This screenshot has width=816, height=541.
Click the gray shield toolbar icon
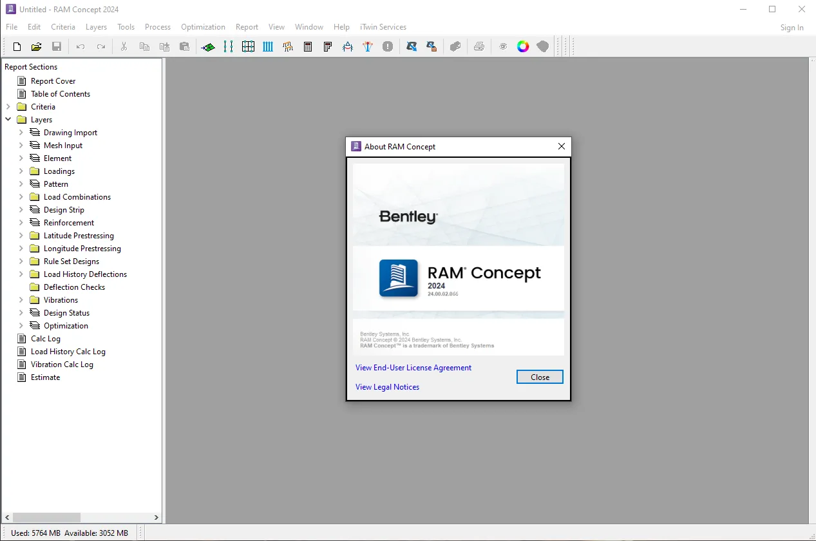(543, 46)
